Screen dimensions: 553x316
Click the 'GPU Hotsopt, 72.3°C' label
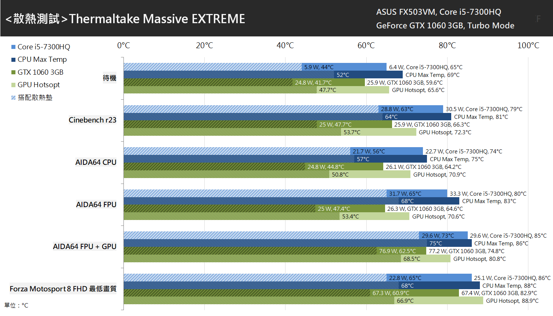click(445, 132)
